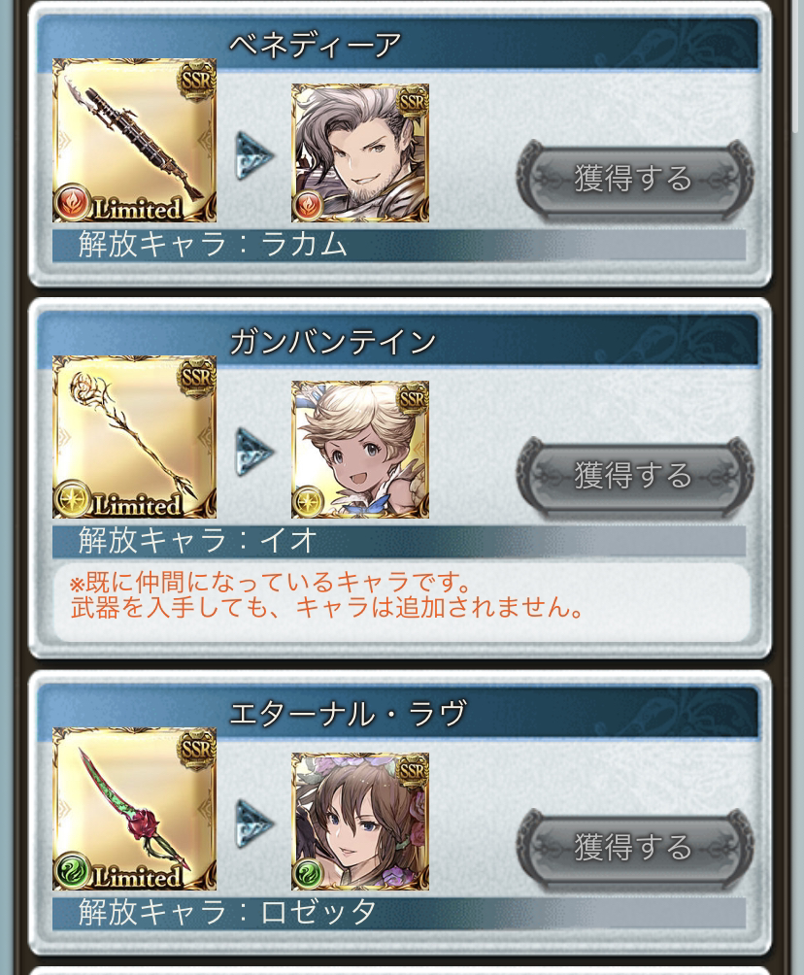Tap the ベネディーア weapon thumbnail
Viewport: 804px width, 975px height.
click(134, 140)
